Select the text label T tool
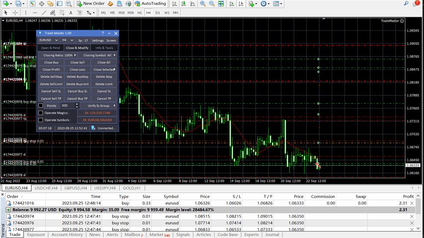Screen dimensions: 424x238 click(80, 12)
